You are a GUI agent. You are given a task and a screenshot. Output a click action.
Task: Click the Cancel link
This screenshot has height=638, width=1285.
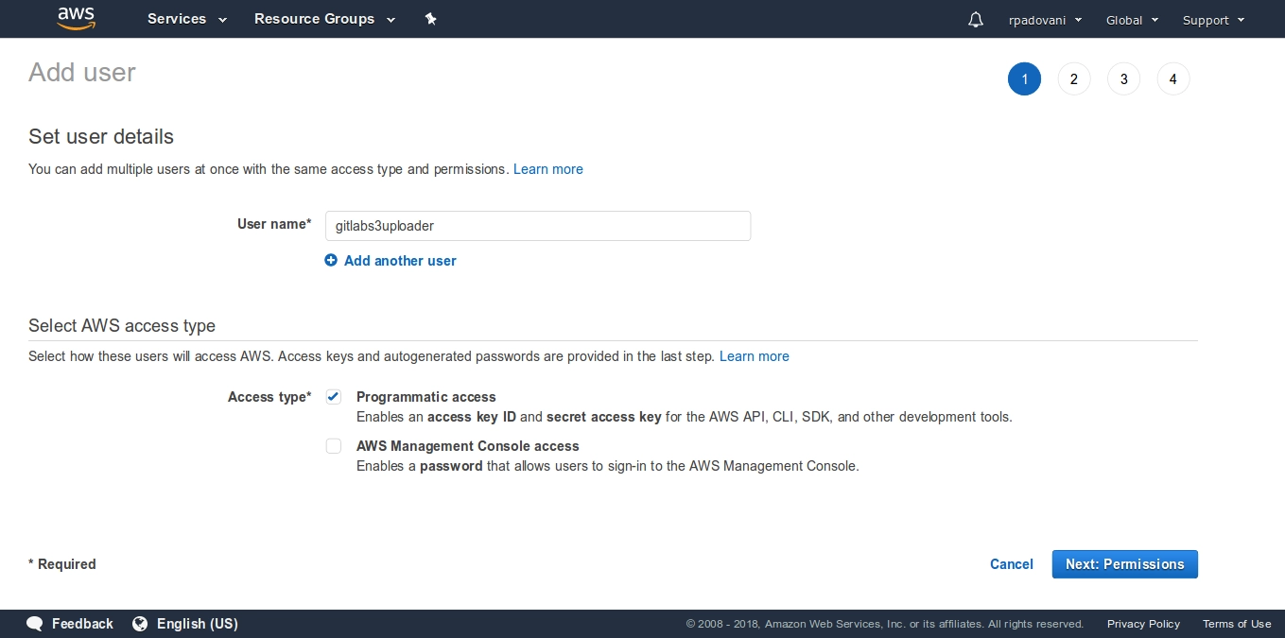1011,564
